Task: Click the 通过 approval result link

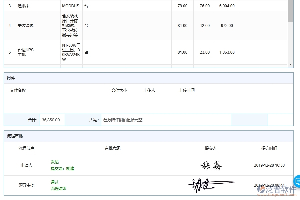Action: [55, 182]
